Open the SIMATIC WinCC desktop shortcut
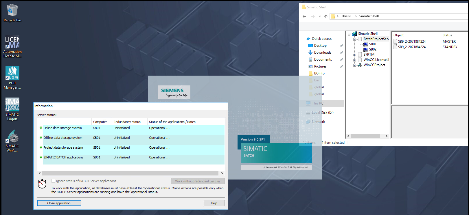Image resolution: width=469 pixels, height=215 pixels. coord(12,141)
